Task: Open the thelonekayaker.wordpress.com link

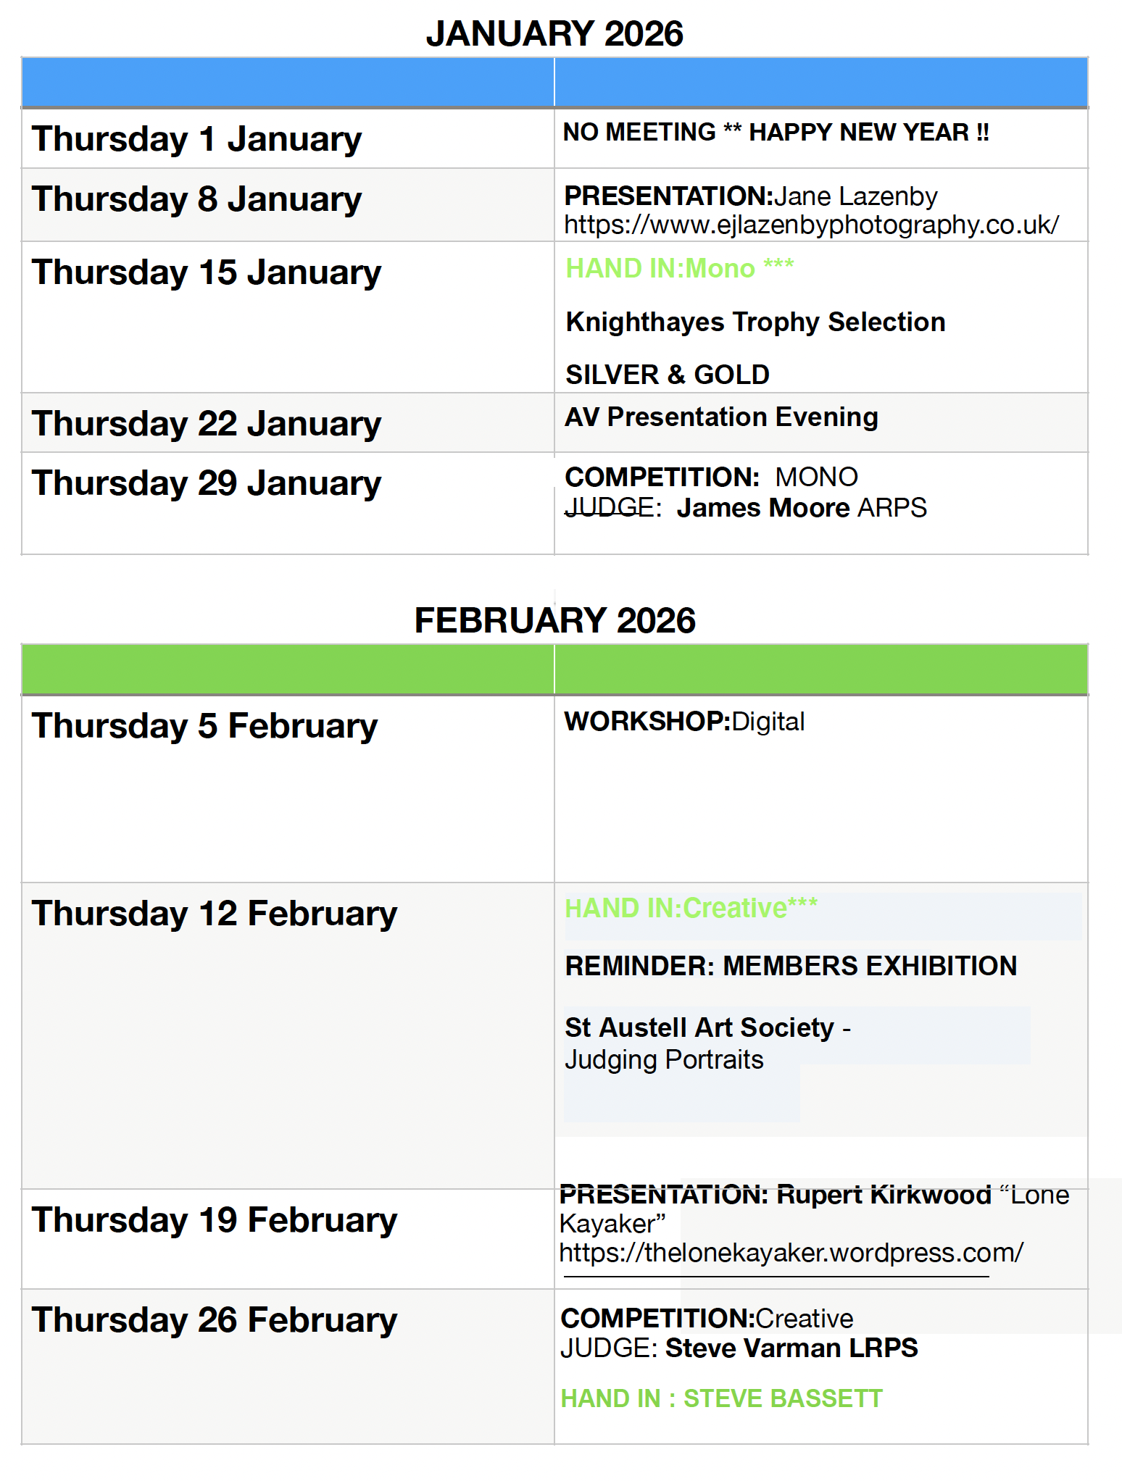Action: 791,1252
